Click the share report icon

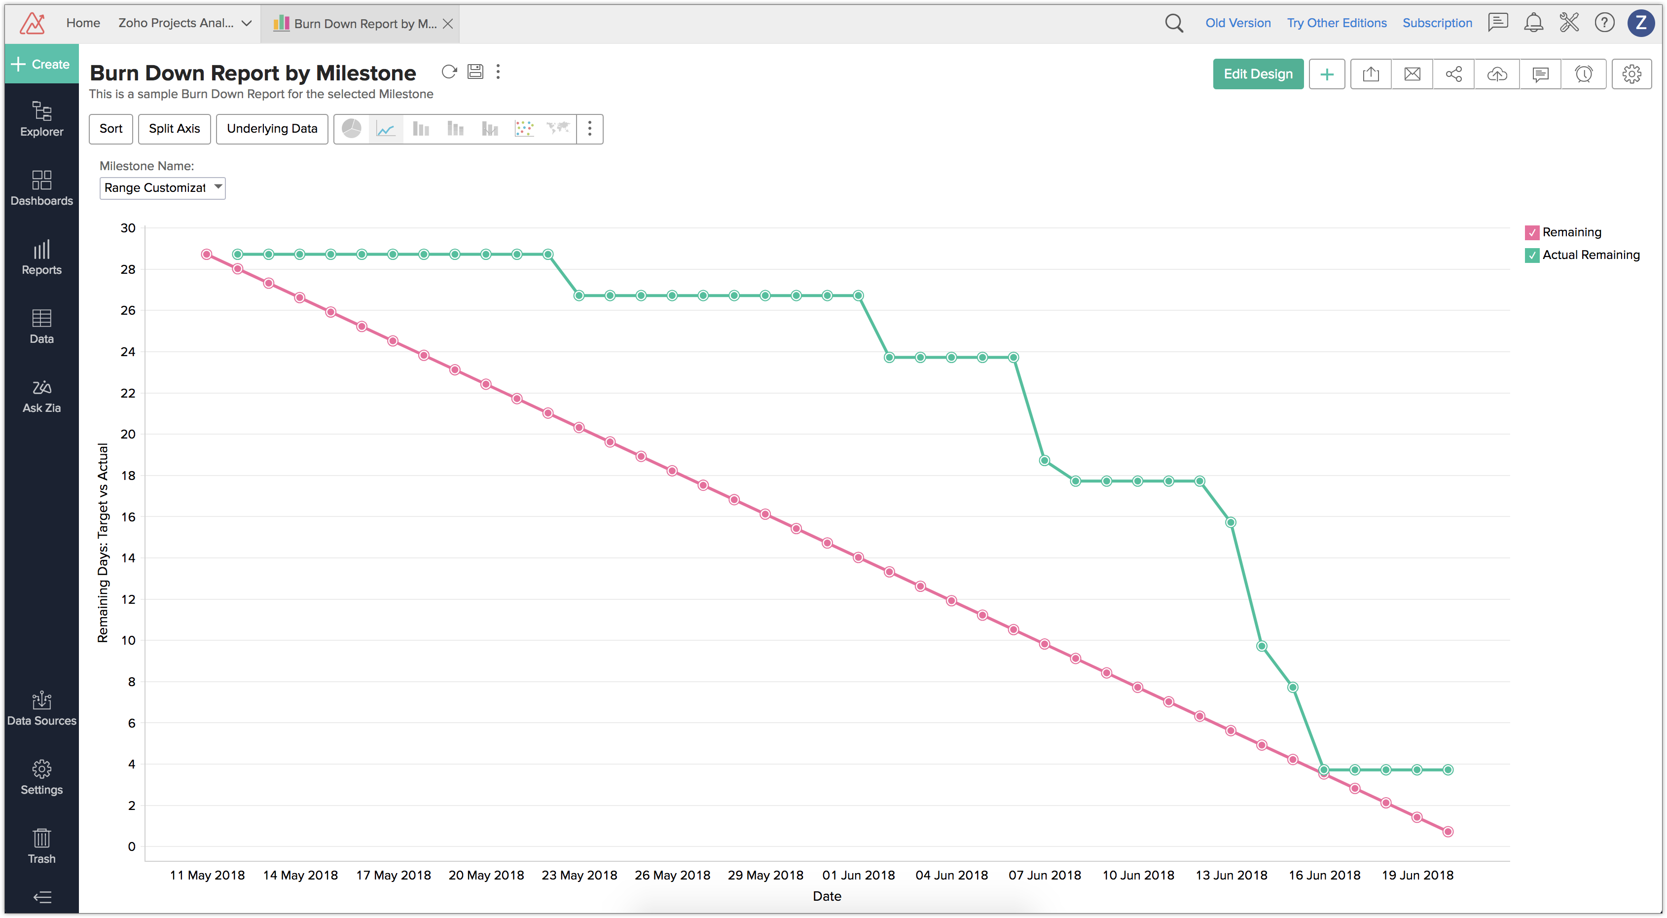pyautogui.click(x=1453, y=74)
